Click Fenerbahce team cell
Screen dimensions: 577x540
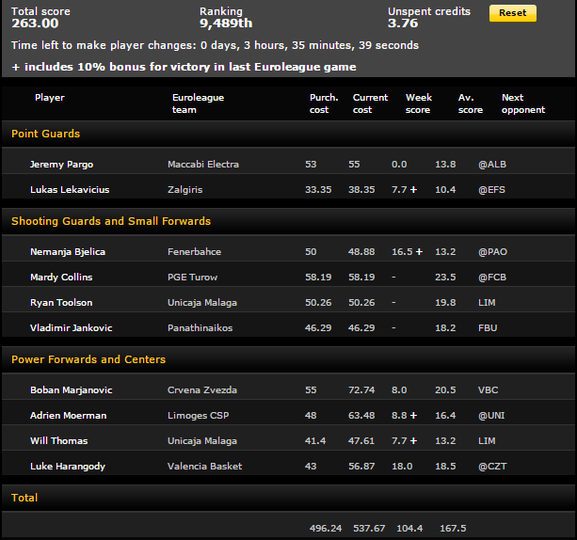(x=194, y=252)
